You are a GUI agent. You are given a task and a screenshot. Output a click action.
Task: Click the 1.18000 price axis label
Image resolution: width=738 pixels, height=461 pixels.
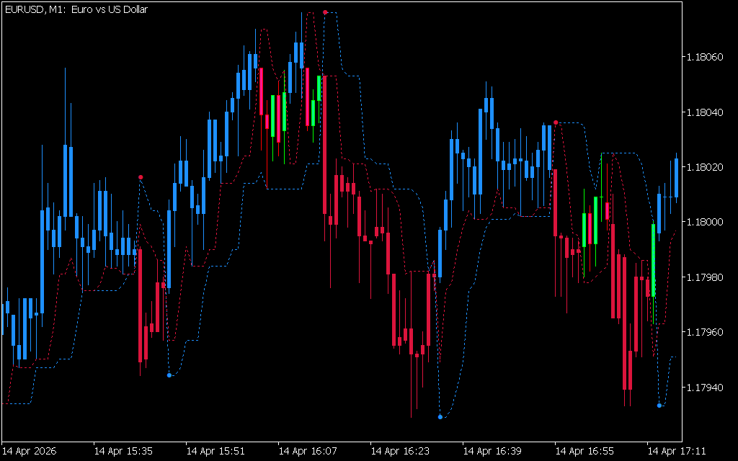tap(708, 222)
